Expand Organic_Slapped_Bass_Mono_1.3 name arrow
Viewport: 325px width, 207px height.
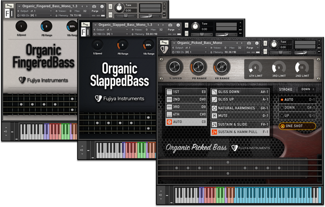pyautogui.click(x=95, y=25)
